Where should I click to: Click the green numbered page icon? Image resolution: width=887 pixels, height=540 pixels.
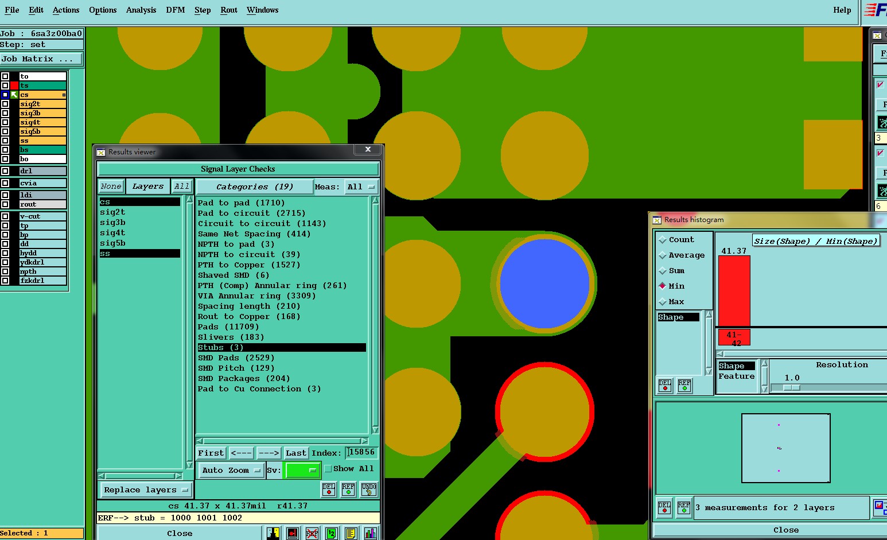tap(332, 533)
